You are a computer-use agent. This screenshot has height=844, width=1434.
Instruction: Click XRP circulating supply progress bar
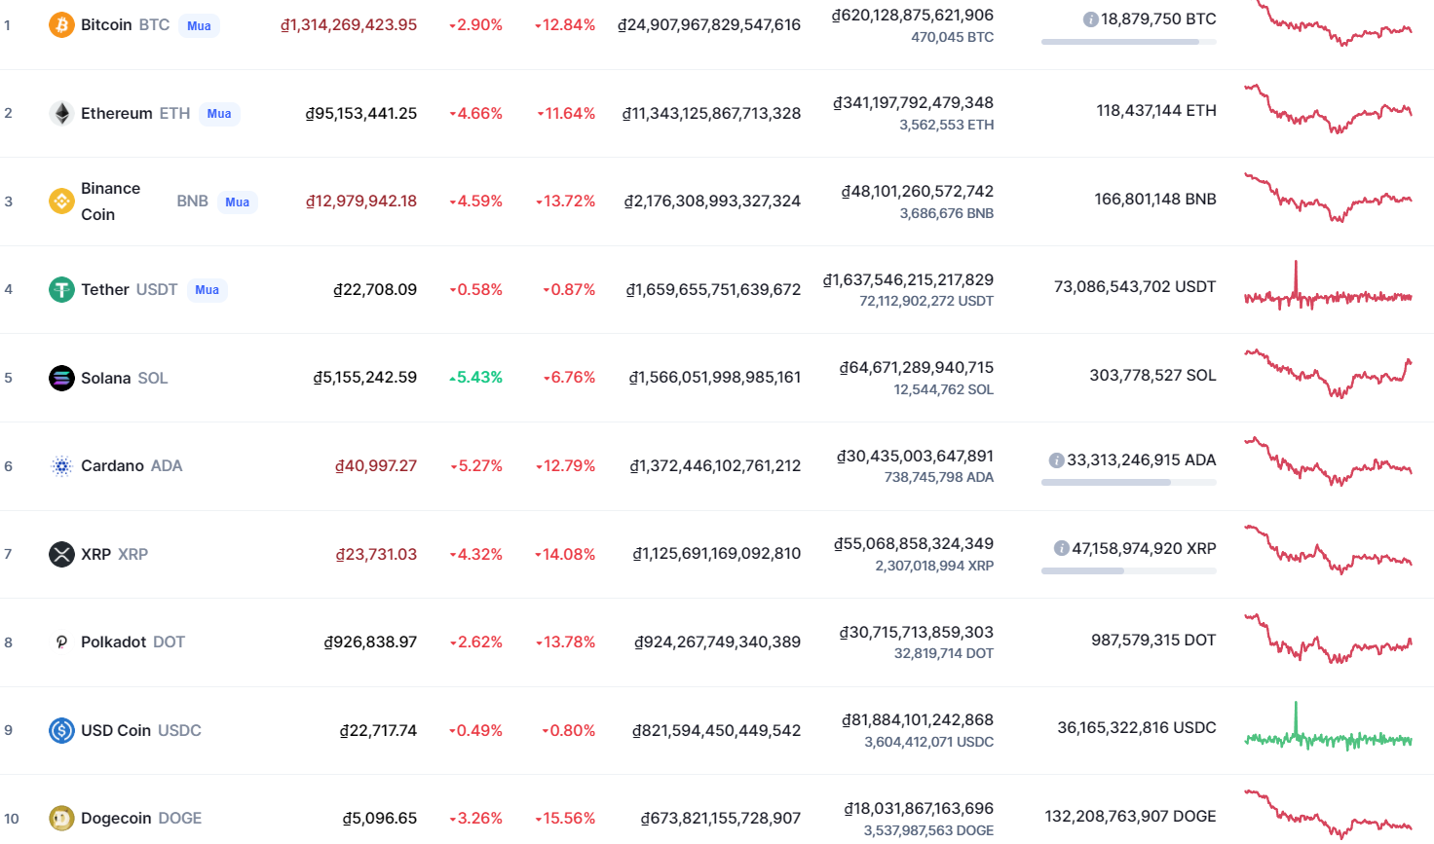(x=1128, y=571)
